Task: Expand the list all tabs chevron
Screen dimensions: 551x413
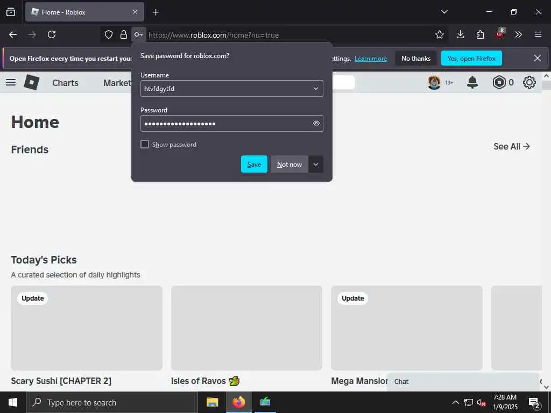Action: [444, 12]
